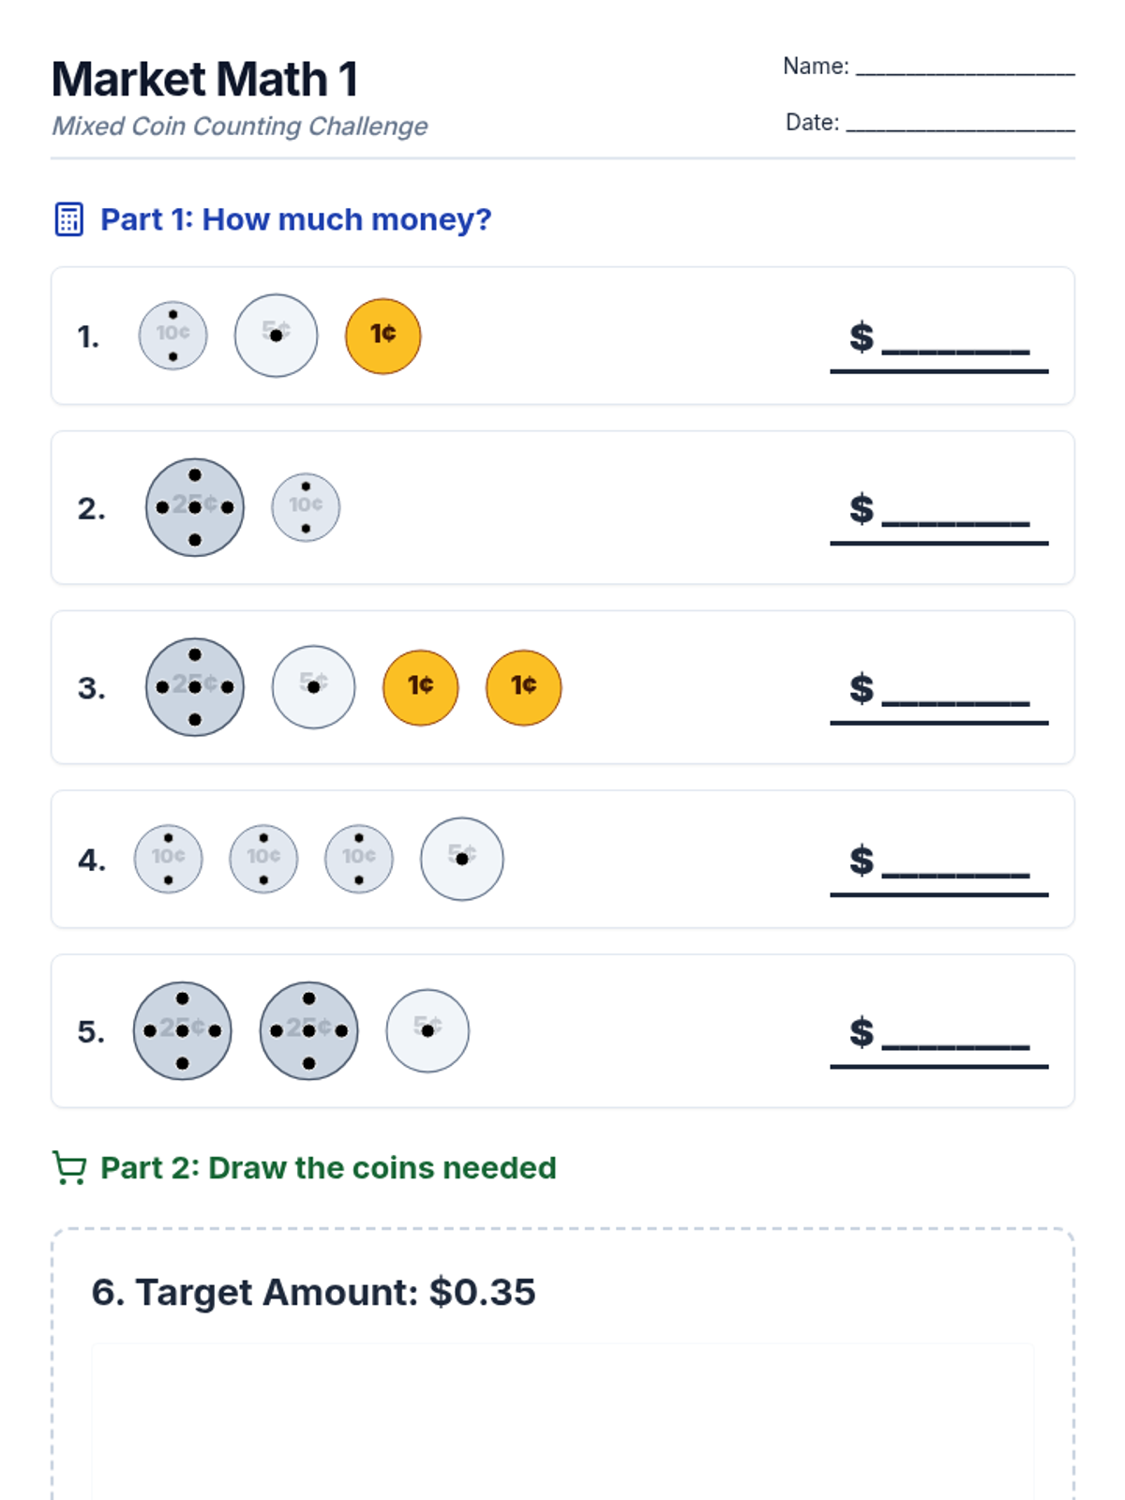Select the penny coin in problem 1
This screenshot has height=1500, width=1125.
click(382, 336)
